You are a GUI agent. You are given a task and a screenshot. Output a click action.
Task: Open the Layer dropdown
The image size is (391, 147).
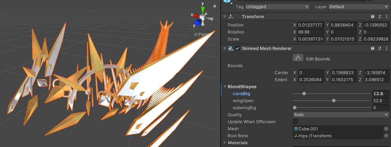point(359,7)
